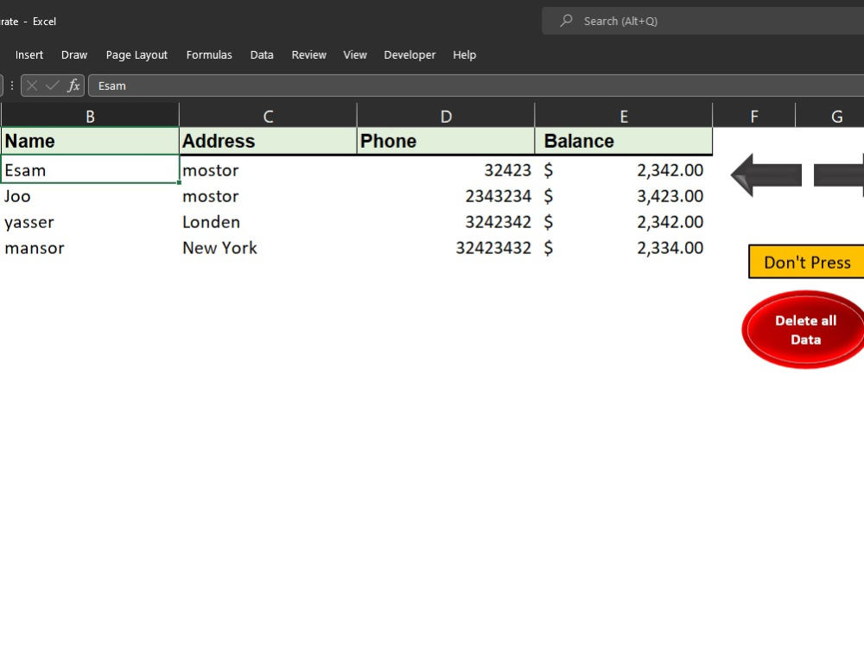The width and height of the screenshot is (864, 648).
Task: Click the search magnifier icon
Action: (x=566, y=21)
